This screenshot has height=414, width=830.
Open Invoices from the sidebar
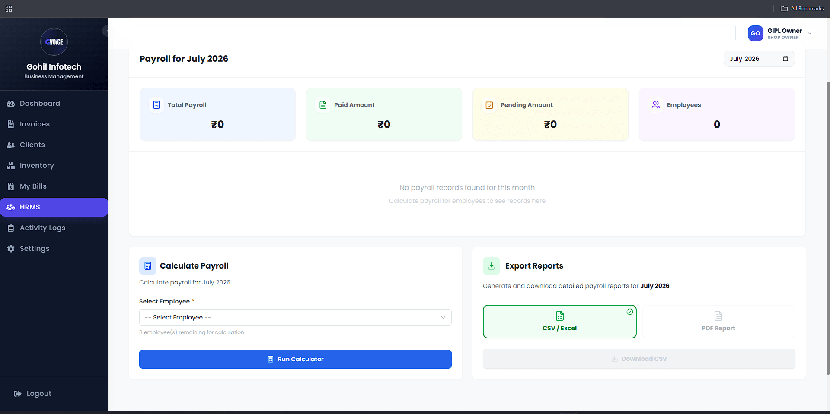coord(54,124)
